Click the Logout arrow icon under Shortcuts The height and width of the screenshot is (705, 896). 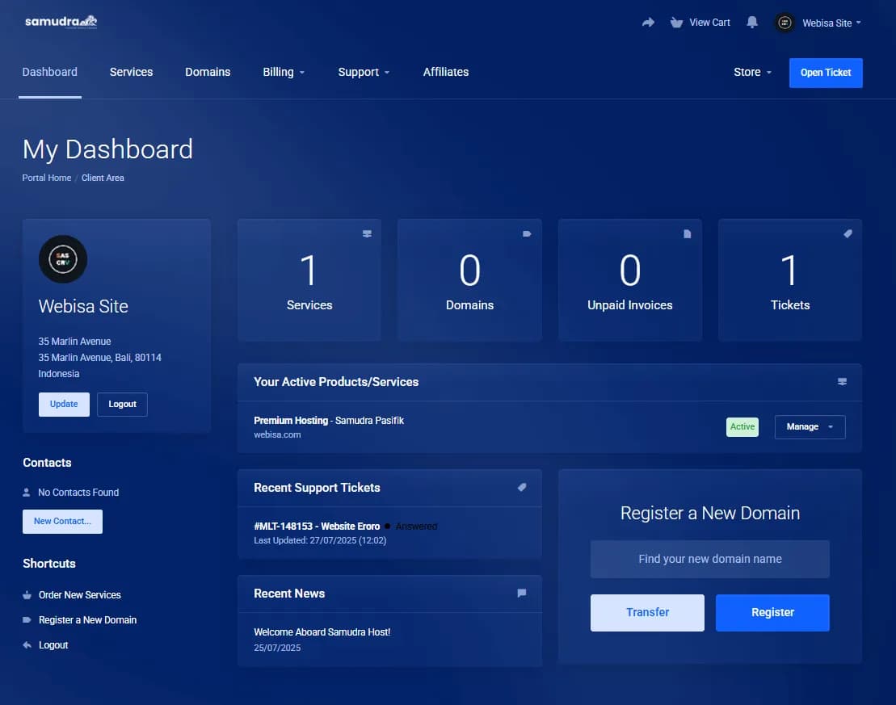[27, 644]
